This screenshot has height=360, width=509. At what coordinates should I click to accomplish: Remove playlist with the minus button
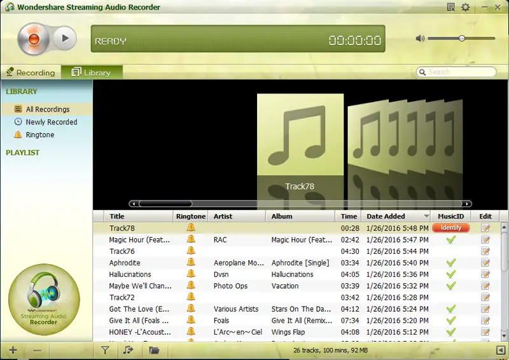click(37, 350)
